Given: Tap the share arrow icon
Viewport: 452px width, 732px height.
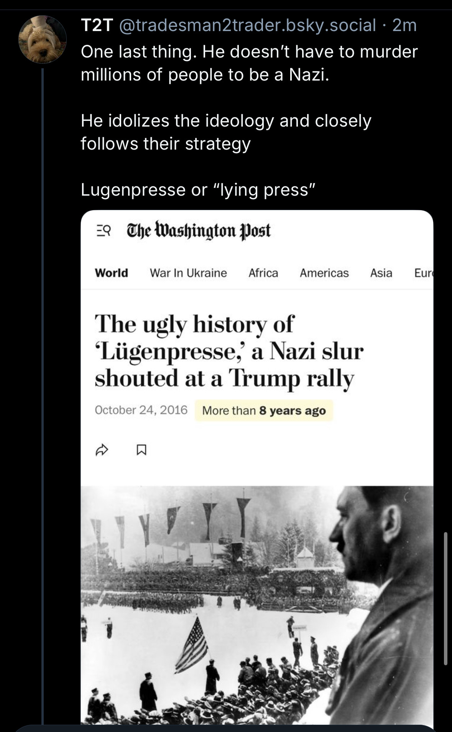Looking at the screenshot, I should 102,450.
